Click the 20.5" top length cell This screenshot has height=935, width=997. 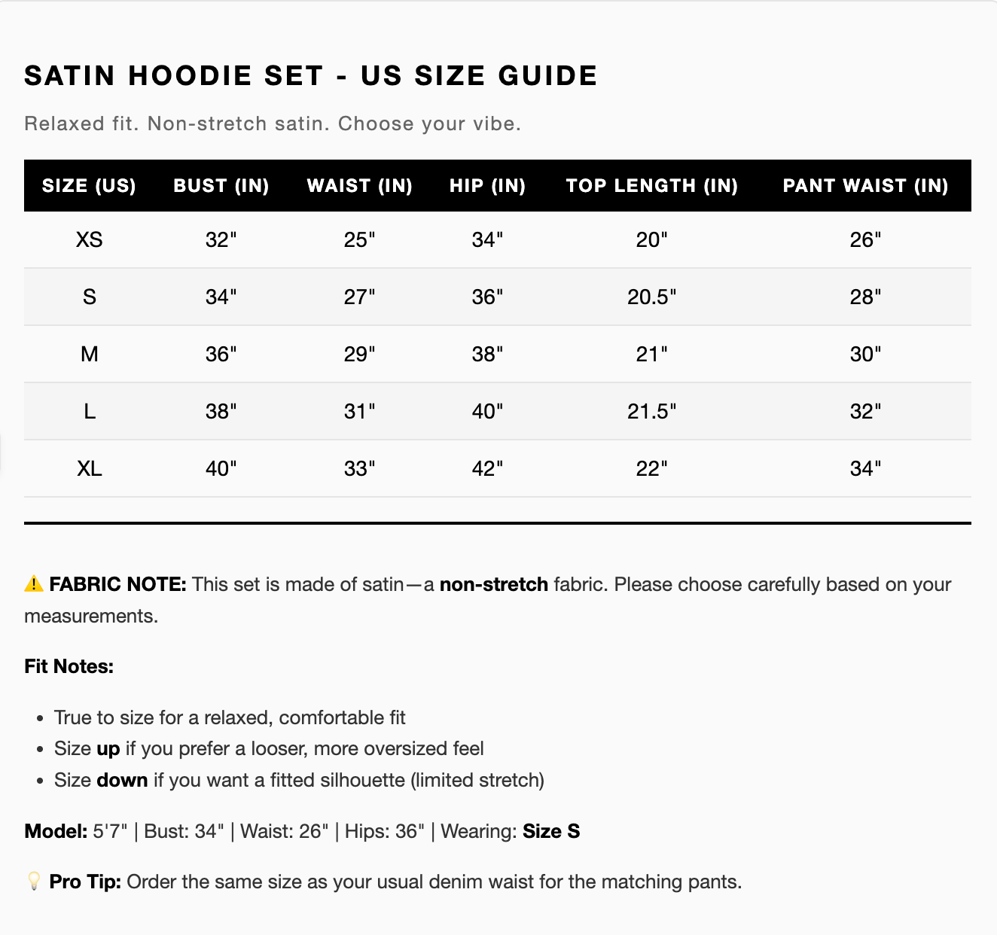pos(652,297)
